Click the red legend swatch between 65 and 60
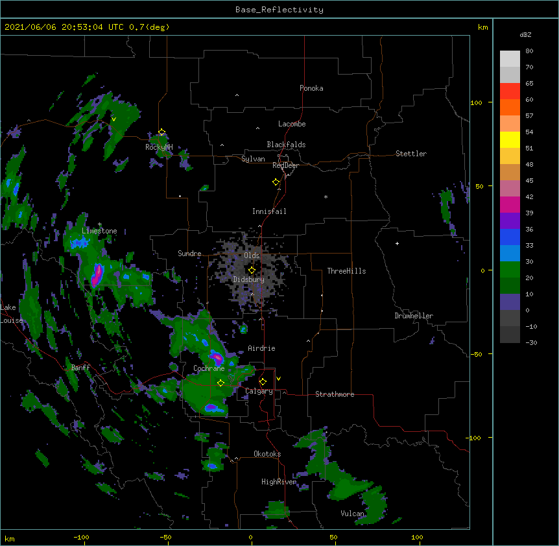The image size is (559, 546). 510,91
